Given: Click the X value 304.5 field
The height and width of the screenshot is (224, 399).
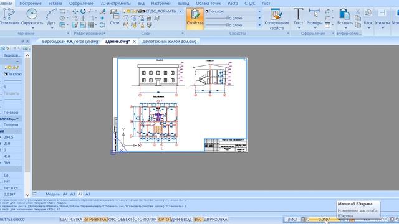Looking at the screenshot, I should point(12,137).
